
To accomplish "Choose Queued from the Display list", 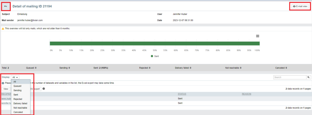I will [21, 86].
